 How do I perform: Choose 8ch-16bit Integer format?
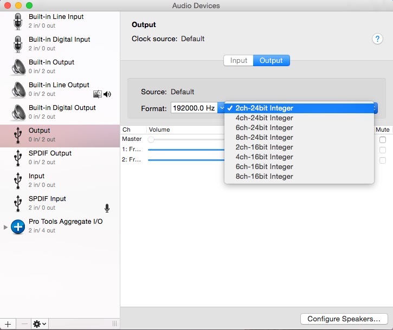point(299,177)
